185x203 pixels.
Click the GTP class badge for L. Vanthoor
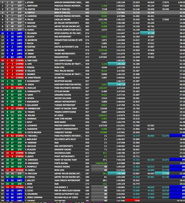coord(19,6)
